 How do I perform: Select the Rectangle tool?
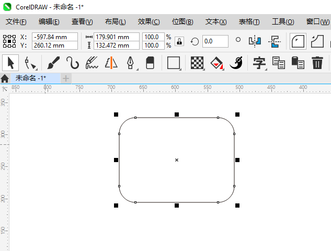(174, 63)
